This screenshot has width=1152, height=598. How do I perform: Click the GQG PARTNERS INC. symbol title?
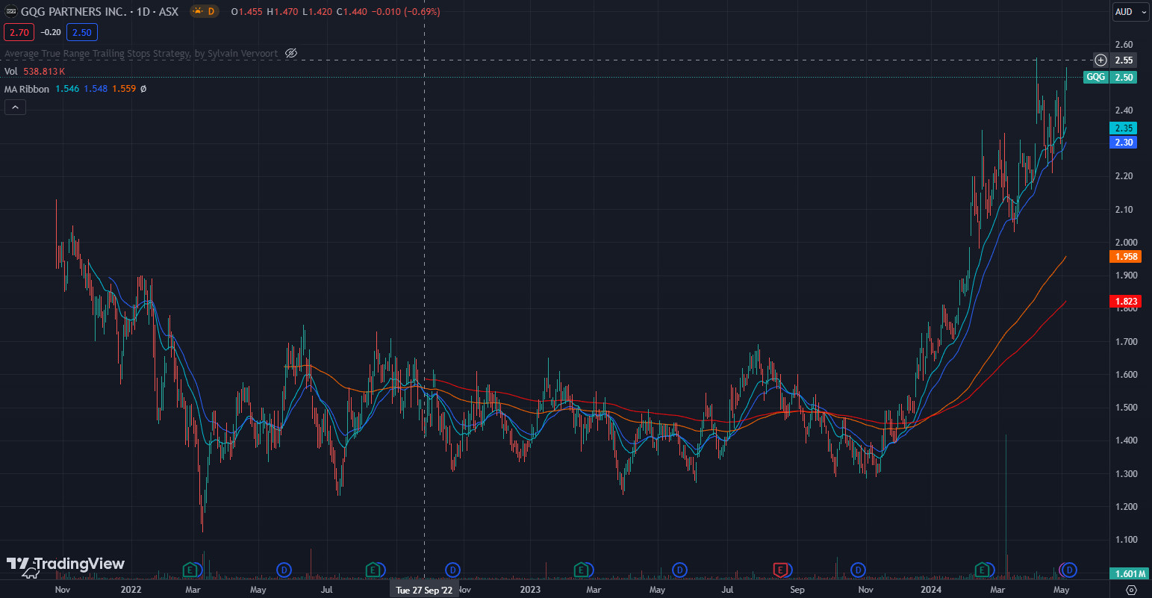[73, 11]
